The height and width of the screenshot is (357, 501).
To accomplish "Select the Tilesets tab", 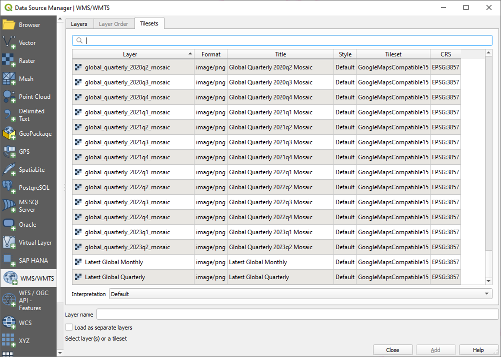I will point(149,23).
